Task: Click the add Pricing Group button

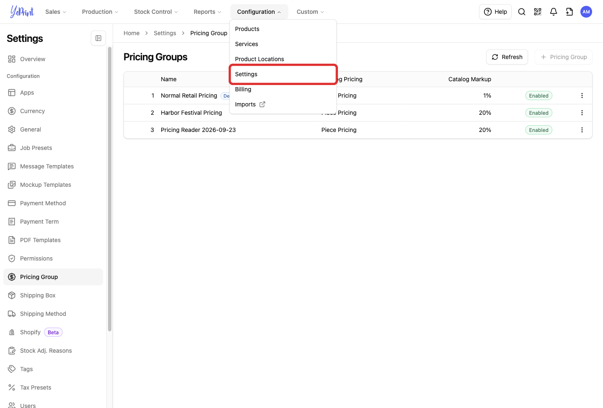Action: [564, 57]
